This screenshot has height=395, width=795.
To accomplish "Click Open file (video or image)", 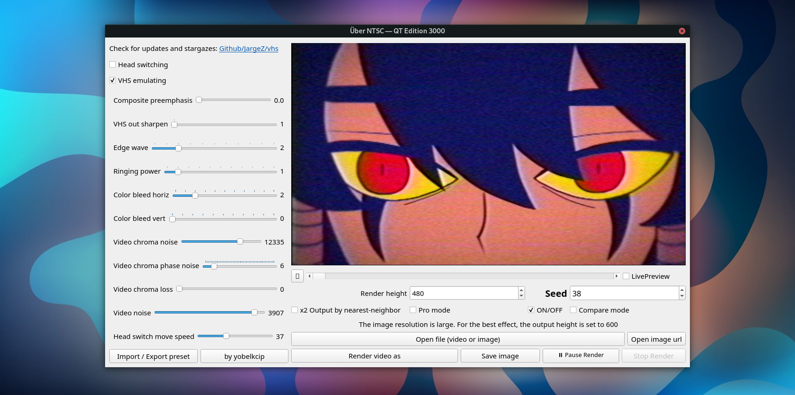I will [458, 339].
